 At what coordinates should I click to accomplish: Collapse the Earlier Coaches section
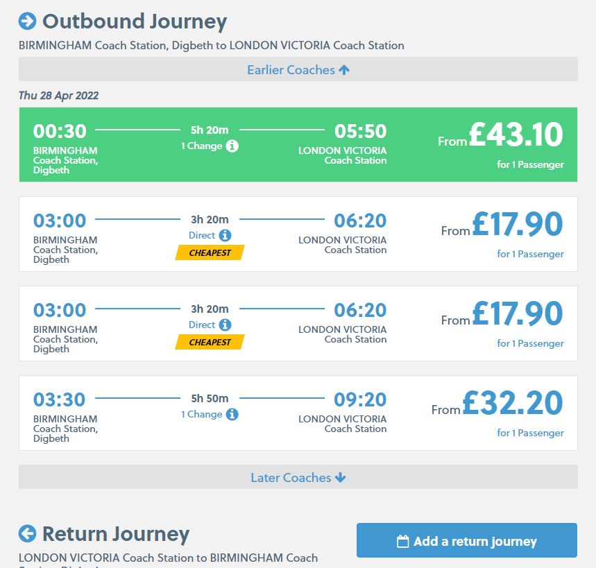click(x=298, y=69)
